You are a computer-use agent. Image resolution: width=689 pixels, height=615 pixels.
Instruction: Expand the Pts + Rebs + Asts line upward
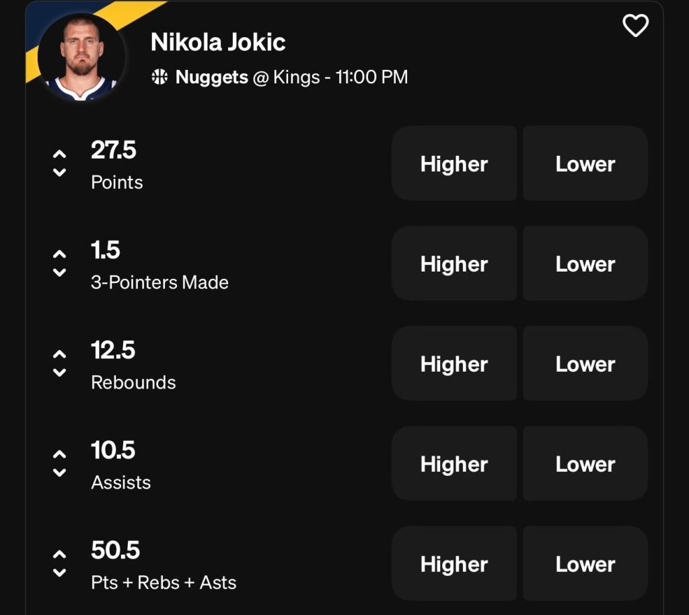pos(59,554)
